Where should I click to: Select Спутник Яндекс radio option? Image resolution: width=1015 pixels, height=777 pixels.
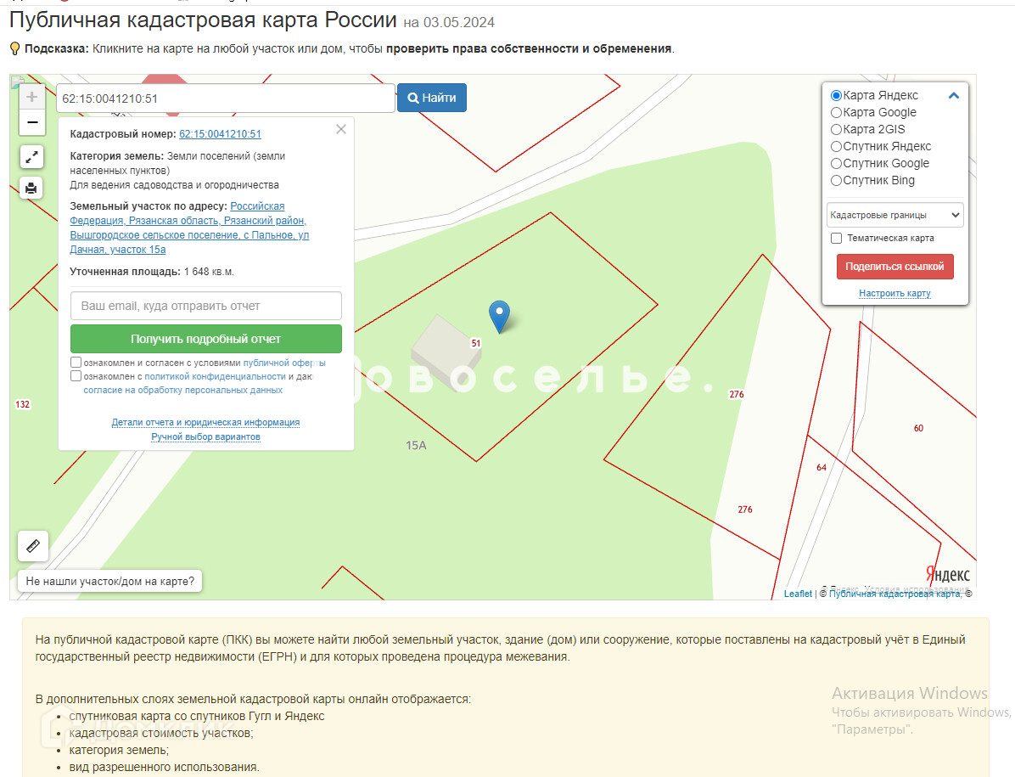click(836, 146)
